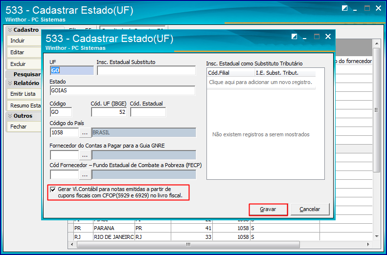Click the Gravar button
Image resolution: width=387 pixels, height=255 pixels.
(268, 210)
